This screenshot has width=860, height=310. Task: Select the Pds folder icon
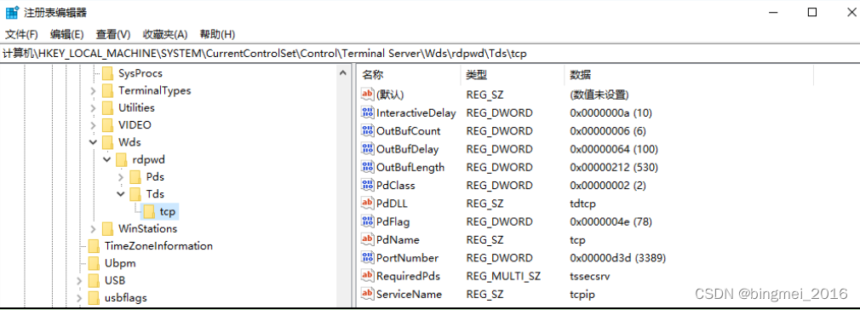[135, 176]
